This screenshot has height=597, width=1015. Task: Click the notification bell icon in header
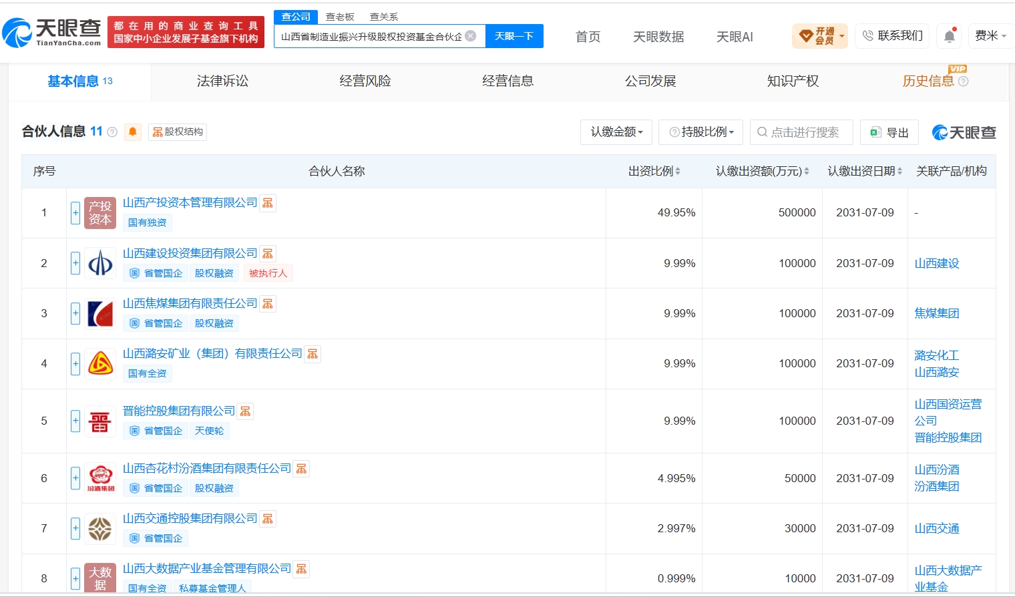point(950,36)
